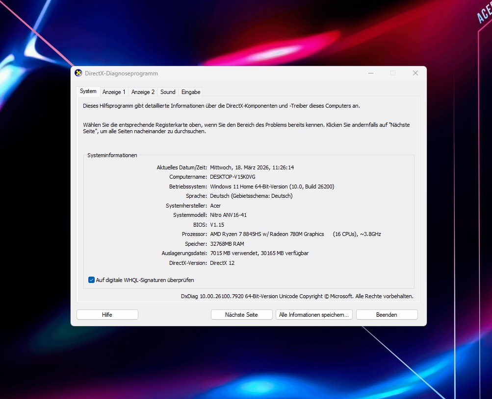Click the 32768MB RAM memory value
This screenshot has height=399, width=492.
coord(227,244)
